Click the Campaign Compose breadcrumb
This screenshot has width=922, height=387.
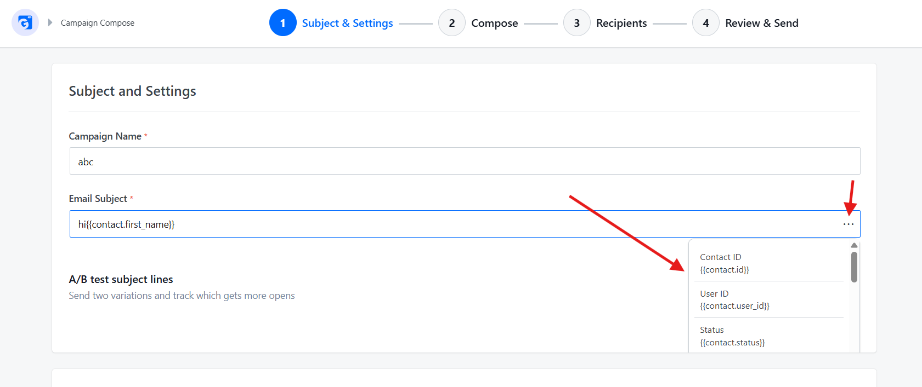coord(98,23)
